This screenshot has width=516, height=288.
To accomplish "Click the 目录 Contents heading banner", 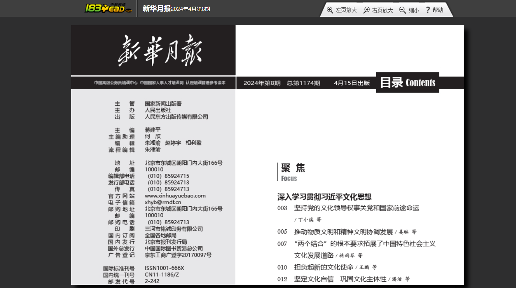I will (407, 82).
